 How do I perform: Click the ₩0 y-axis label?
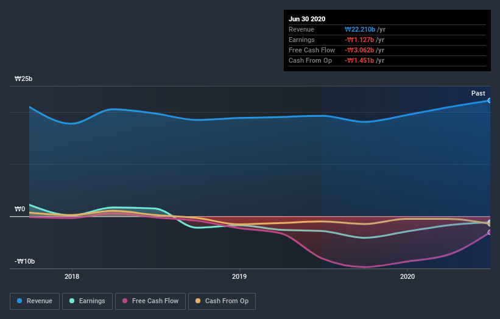pyautogui.click(x=19, y=209)
